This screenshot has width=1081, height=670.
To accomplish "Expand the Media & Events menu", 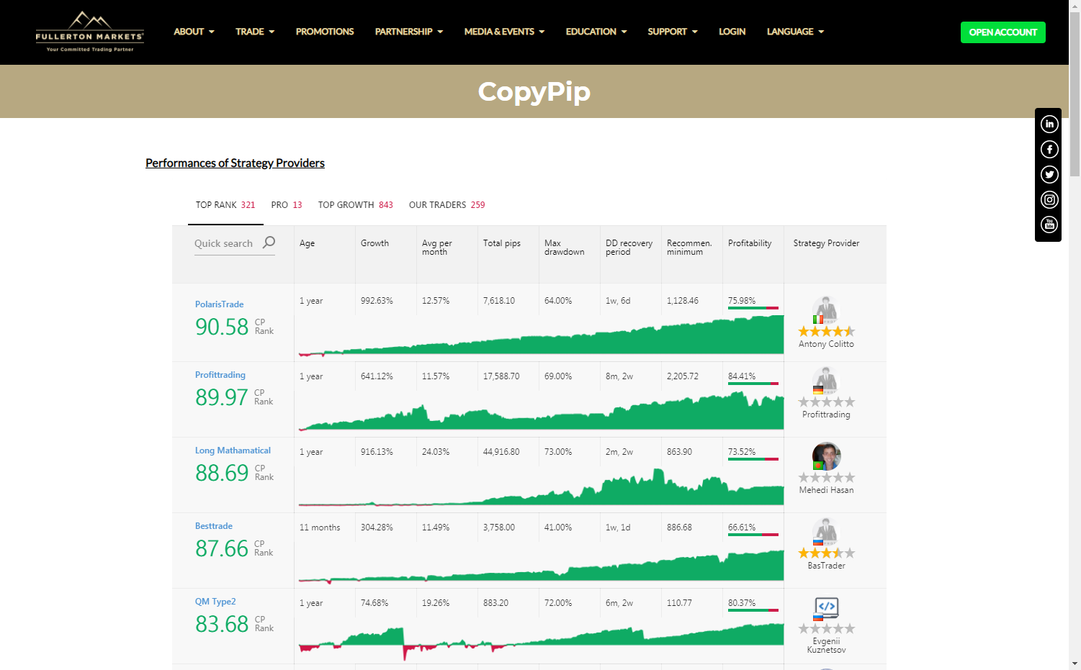I will [504, 32].
